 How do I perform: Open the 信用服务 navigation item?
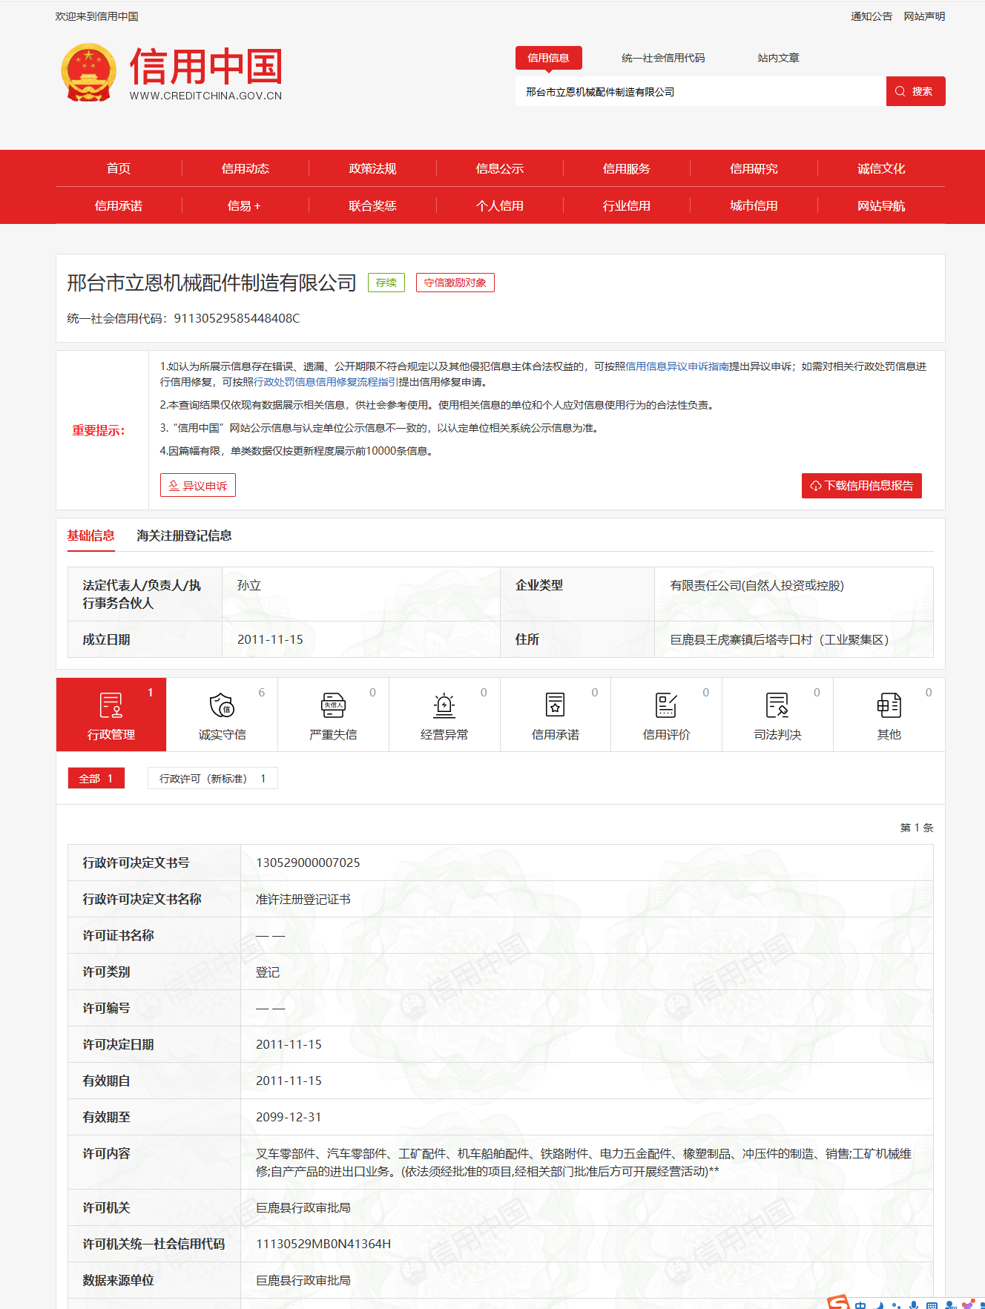pos(627,168)
